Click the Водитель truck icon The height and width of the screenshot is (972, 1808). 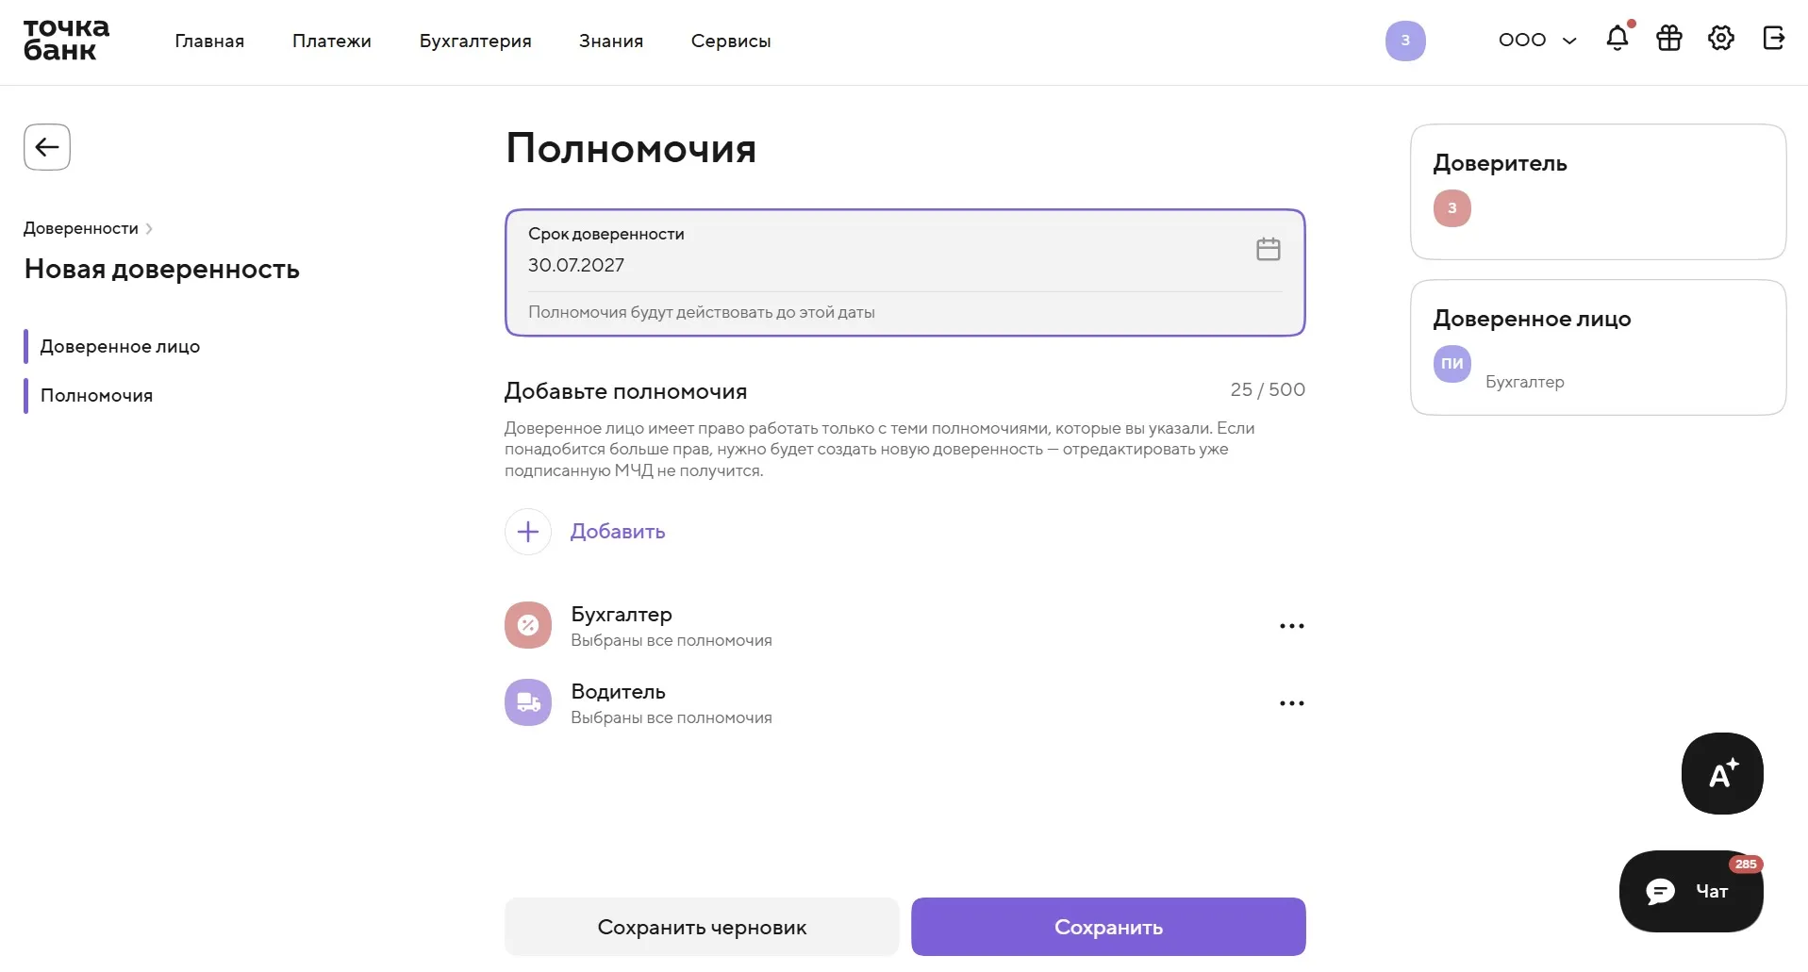tap(528, 702)
